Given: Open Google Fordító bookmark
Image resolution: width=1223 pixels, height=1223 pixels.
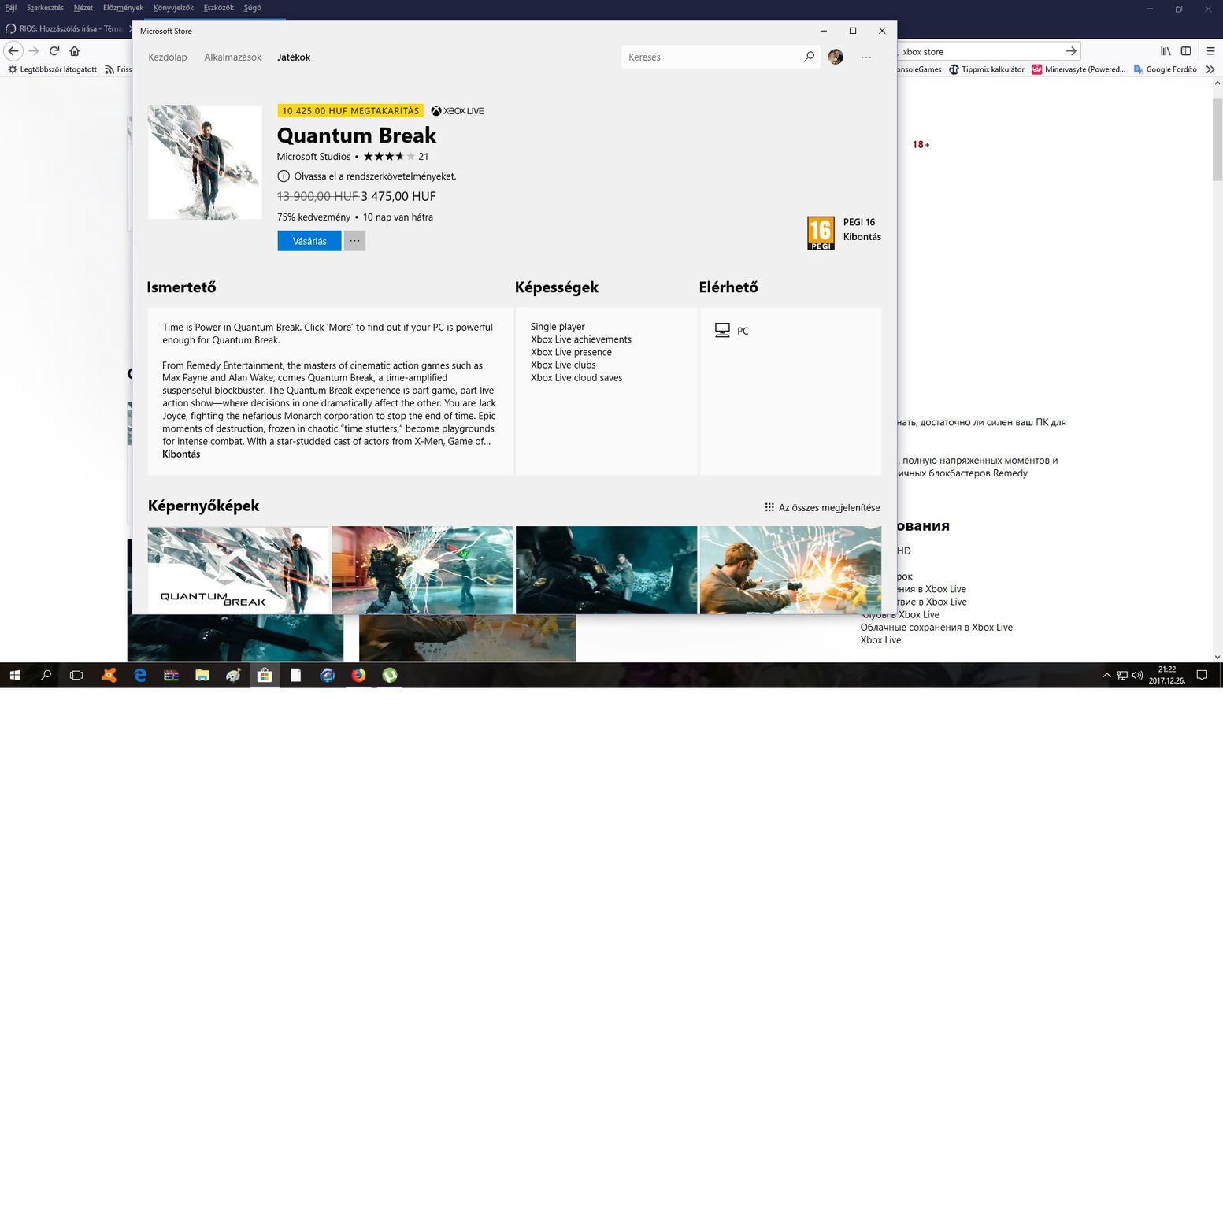Looking at the screenshot, I should pos(1166,69).
